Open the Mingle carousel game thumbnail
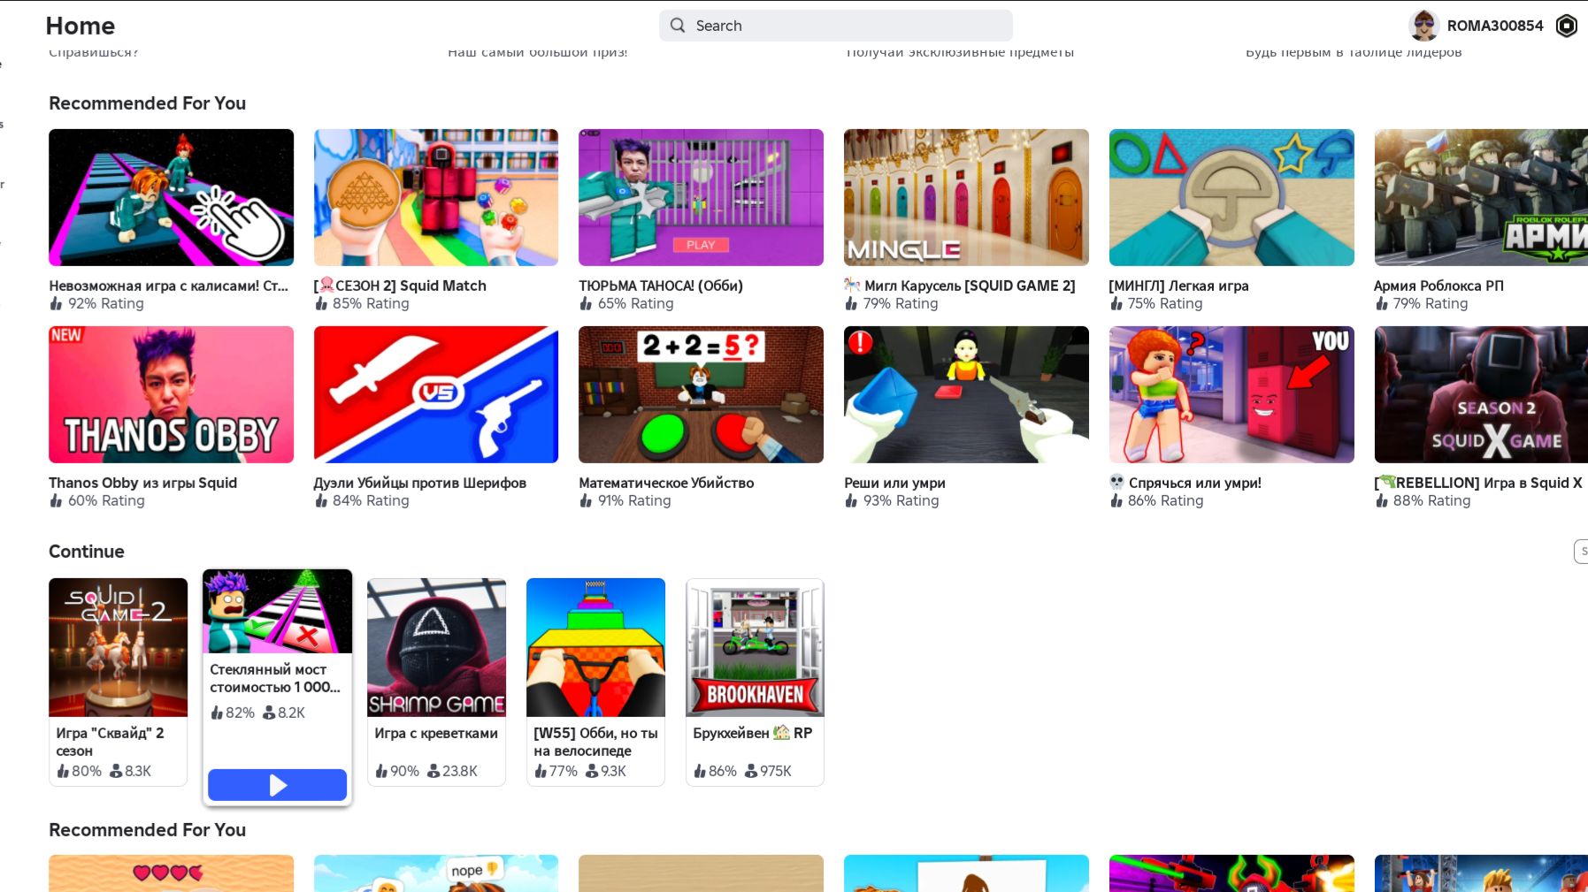Viewport: 1588px width, 892px height. pyautogui.click(x=966, y=197)
